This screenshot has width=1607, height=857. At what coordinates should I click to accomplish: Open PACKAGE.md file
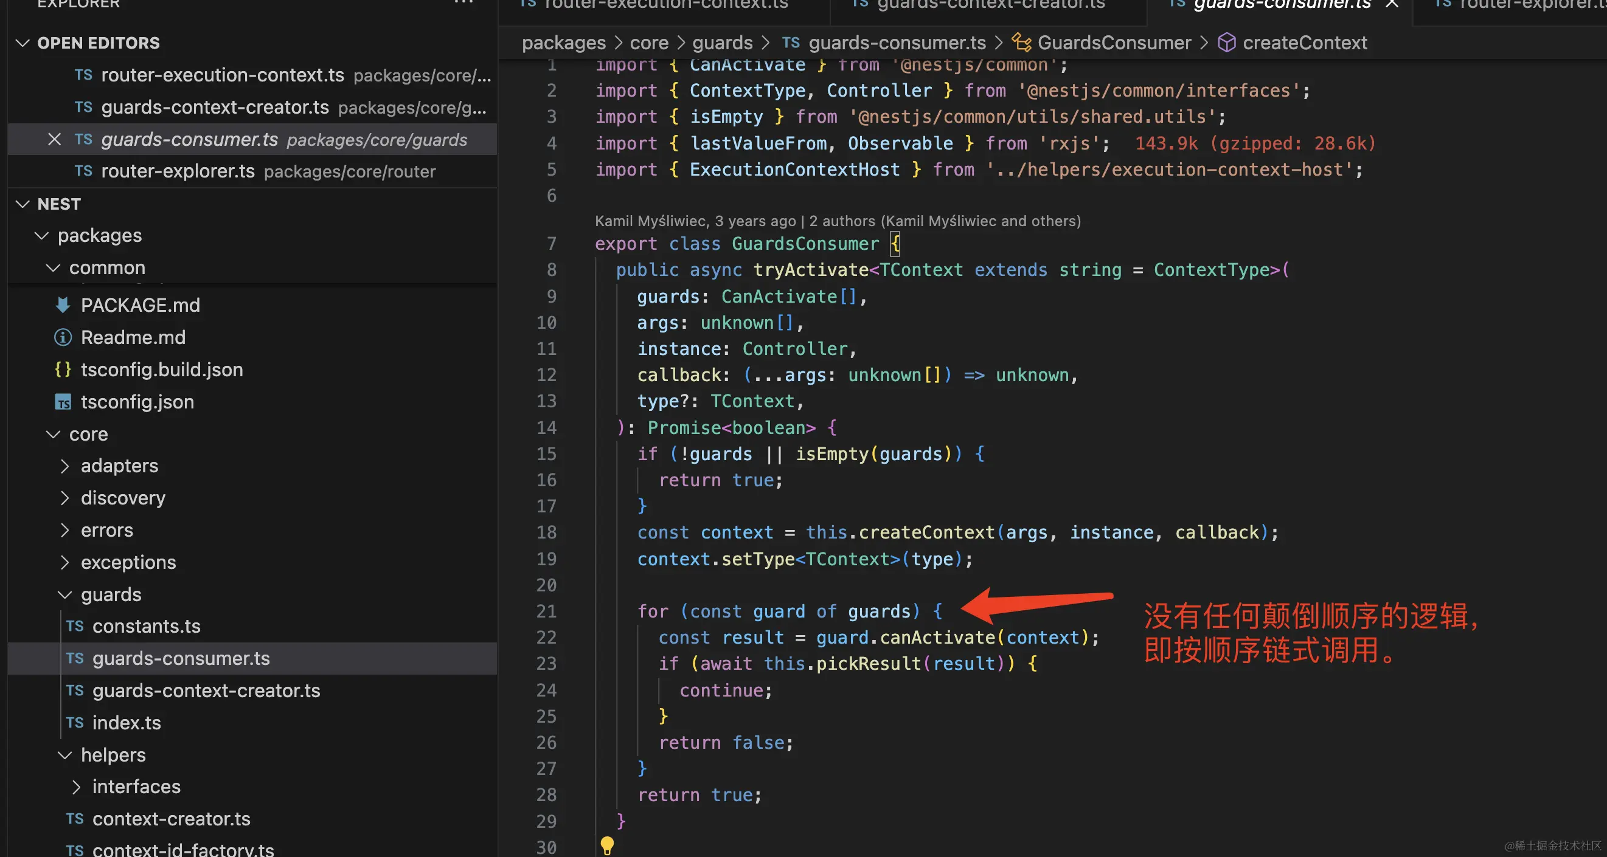pos(252,305)
